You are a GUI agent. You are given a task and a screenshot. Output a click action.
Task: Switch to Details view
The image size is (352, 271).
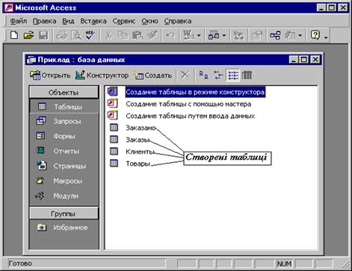[247, 75]
